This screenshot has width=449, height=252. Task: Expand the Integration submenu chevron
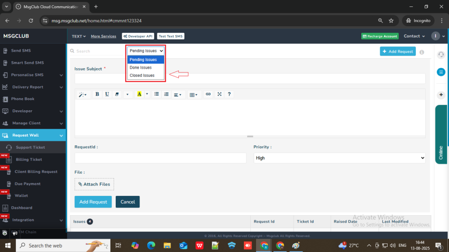61,220
